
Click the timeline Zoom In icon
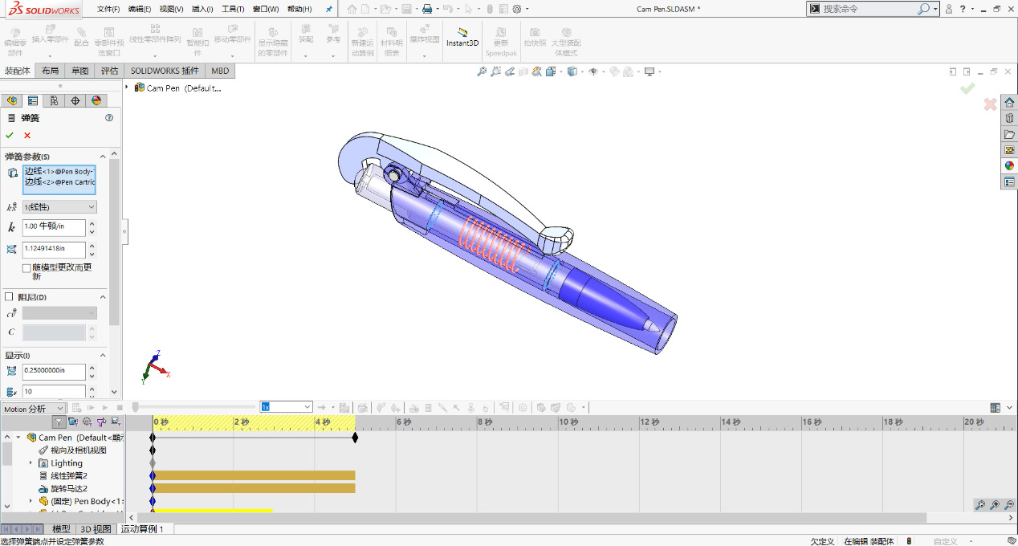(995, 505)
